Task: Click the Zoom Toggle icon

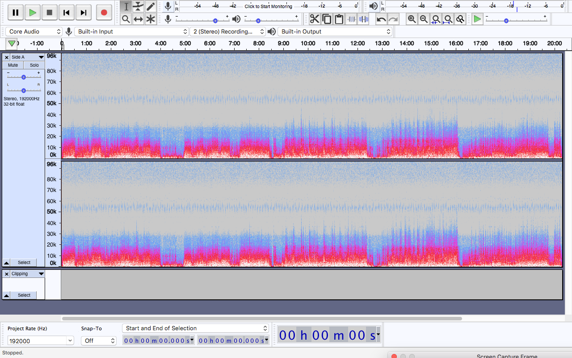Action: point(460,19)
